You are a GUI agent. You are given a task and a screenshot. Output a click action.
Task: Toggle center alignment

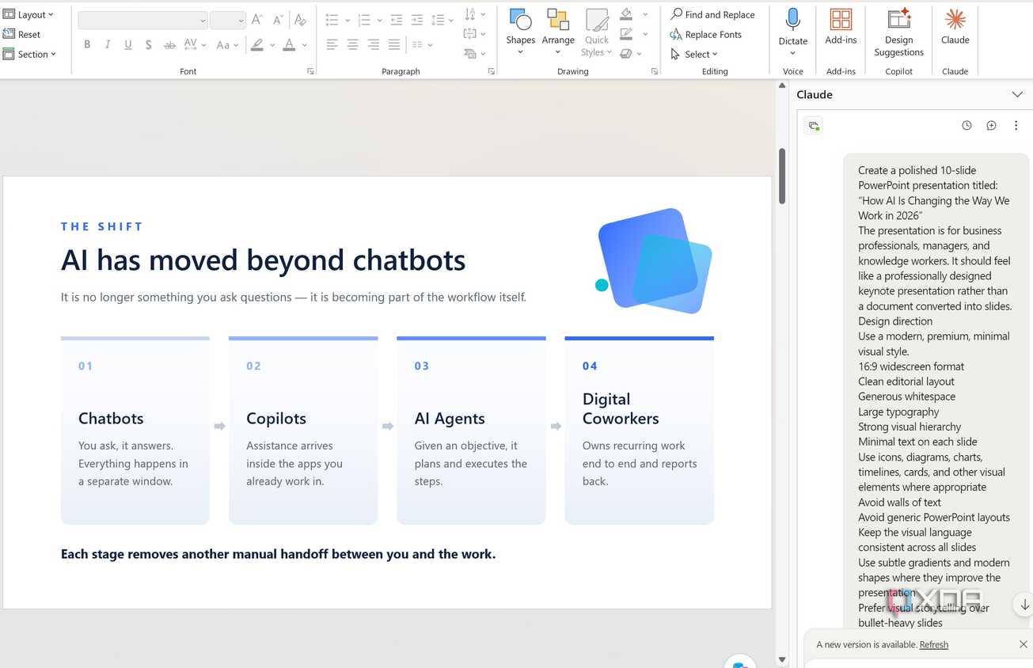[x=352, y=45]
